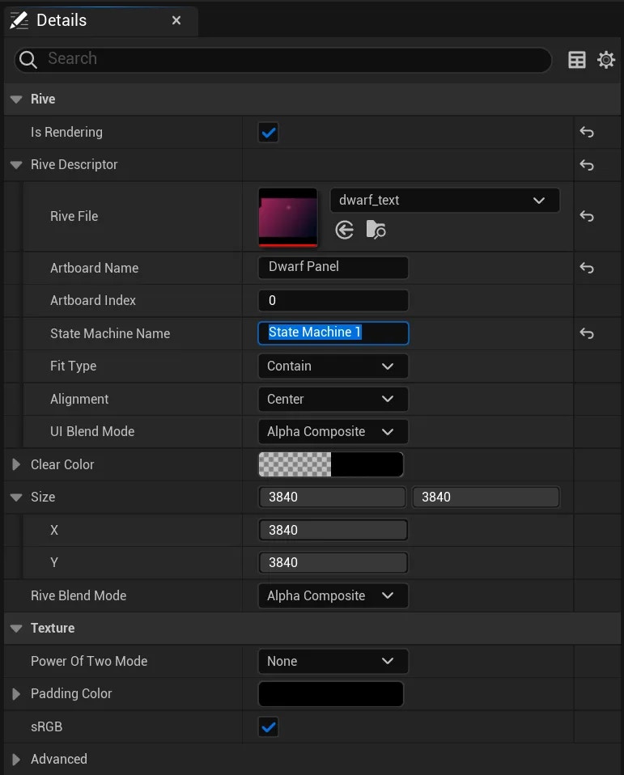
Task: Click the Artboard Index field
Action: click(333, 300)
